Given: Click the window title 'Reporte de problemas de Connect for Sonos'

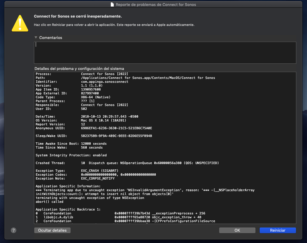Looking at the screenshot, I should 156,4.
